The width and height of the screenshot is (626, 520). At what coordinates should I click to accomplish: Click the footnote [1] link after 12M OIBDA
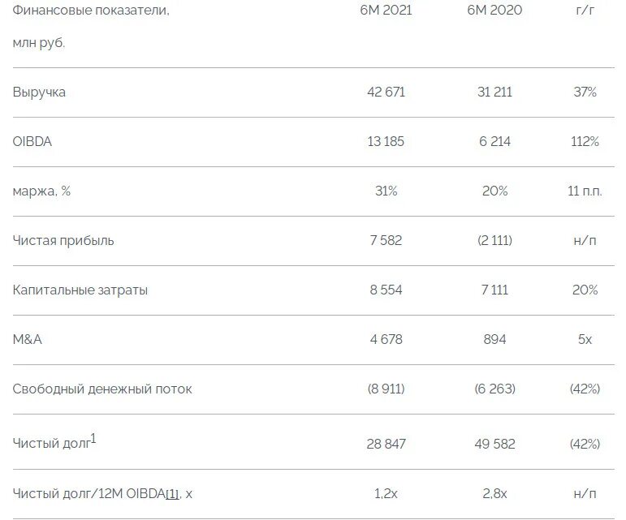click(x=172, y=494)
